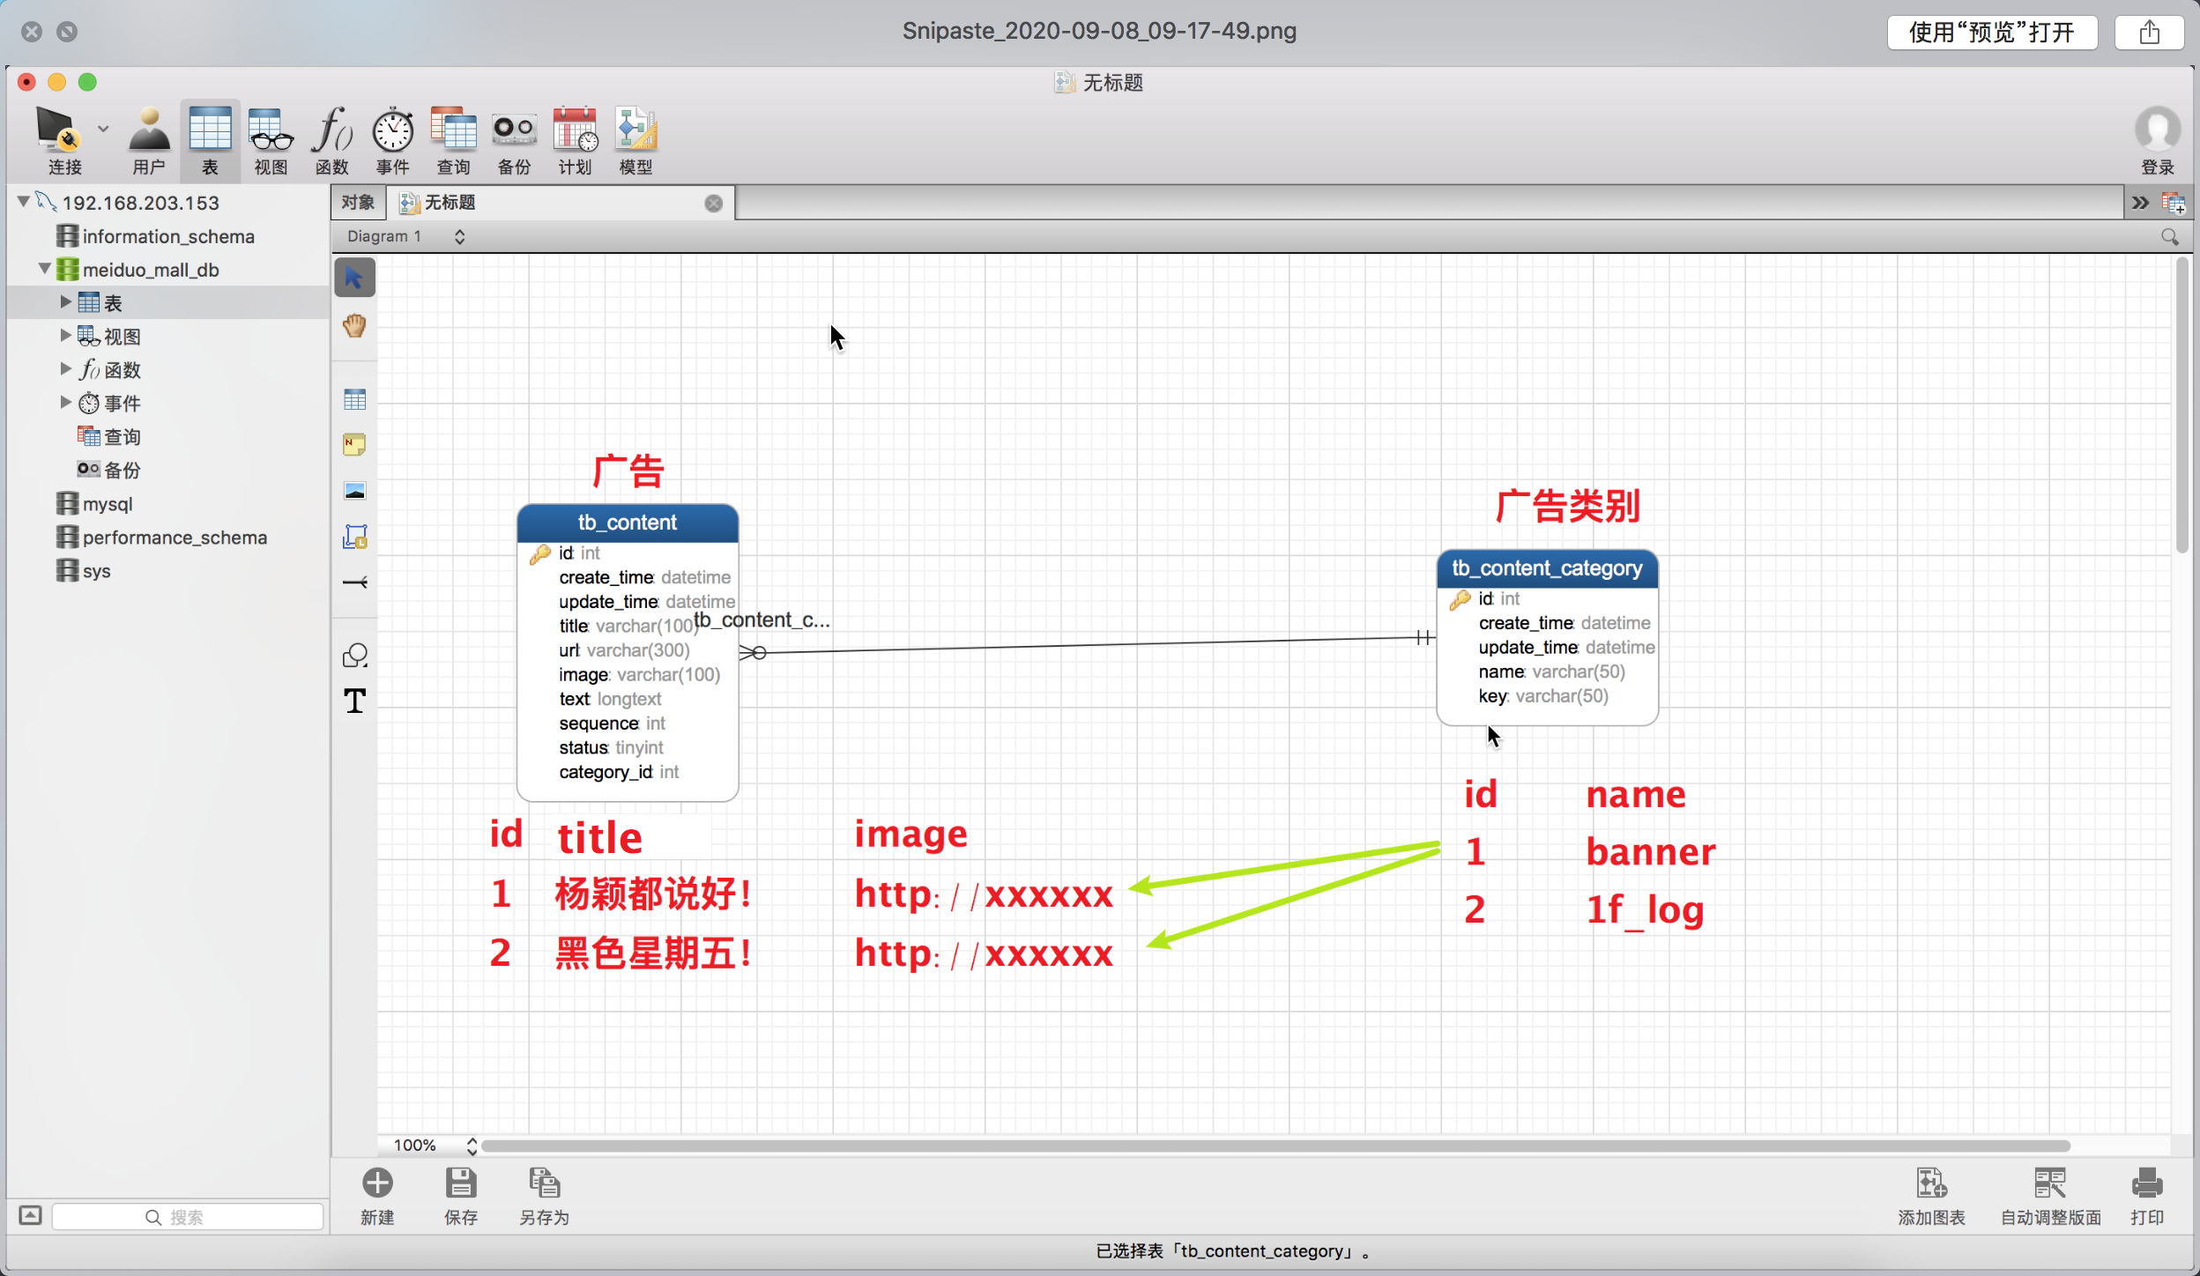This screenshot has height=1276, width=2200.
Task: Select the note tool in palette
Action: pos(354,445)
